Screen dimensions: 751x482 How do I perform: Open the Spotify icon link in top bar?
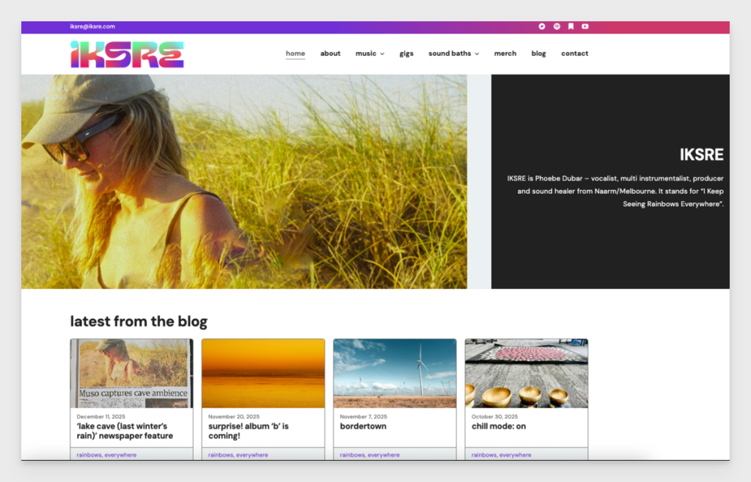[x=557, y=26]
